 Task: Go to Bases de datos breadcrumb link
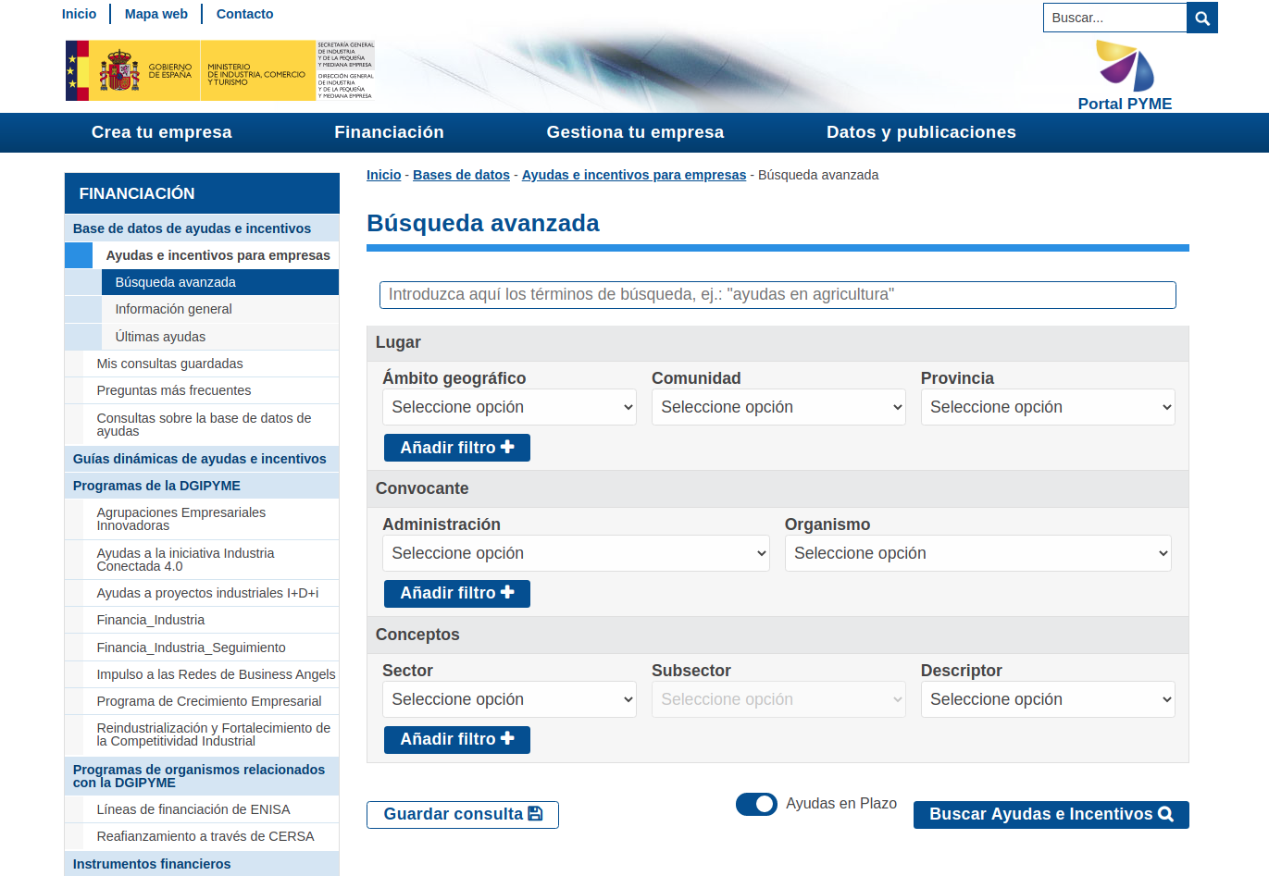[x=461, y=175]
